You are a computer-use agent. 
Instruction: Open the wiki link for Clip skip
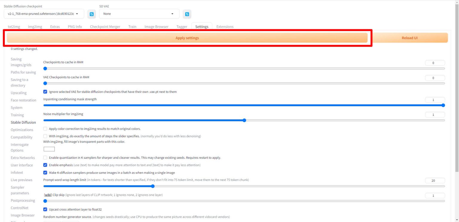click(x=48, y=195)
